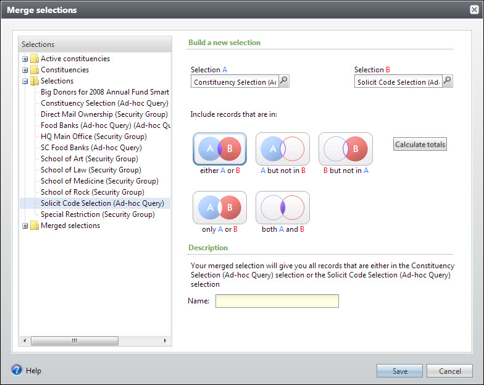Cancel the Merge selections dialog
This screenshot has width=484, height=385.
coord(449,371)
